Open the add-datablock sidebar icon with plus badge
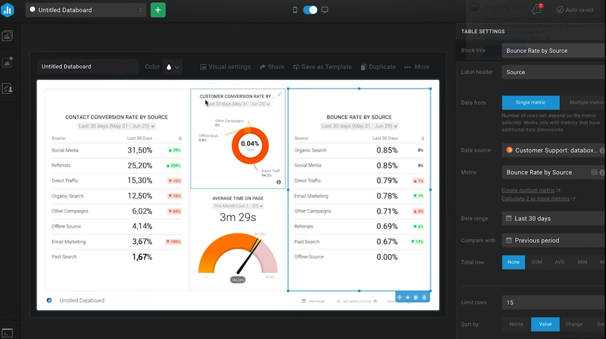606x339 pixels. pyautogui.click(x=7, y=63)
